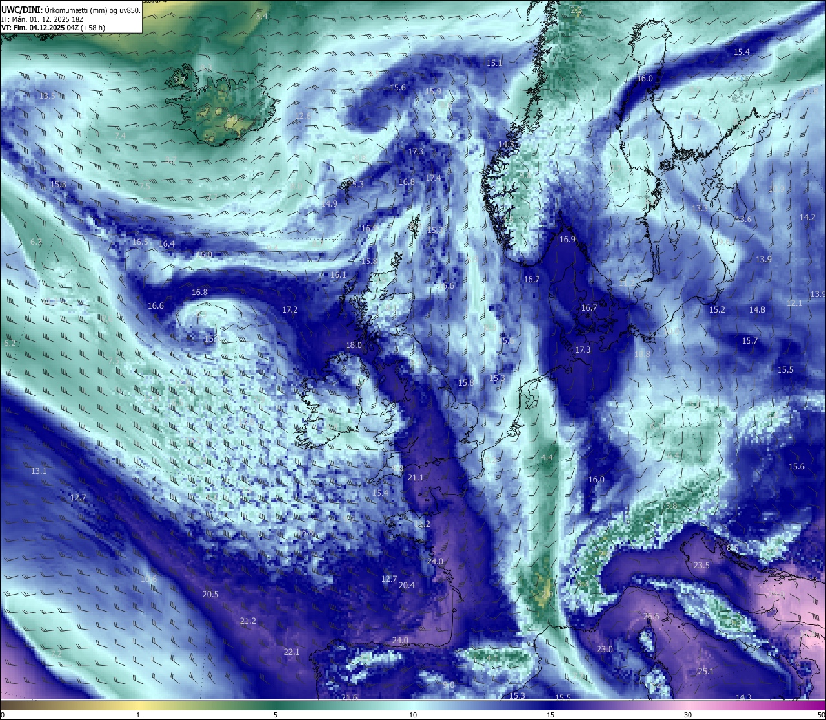Click the 13.1 value in the Atlantic
Viewport: 826px width, 720px height.
click(39, 471)
